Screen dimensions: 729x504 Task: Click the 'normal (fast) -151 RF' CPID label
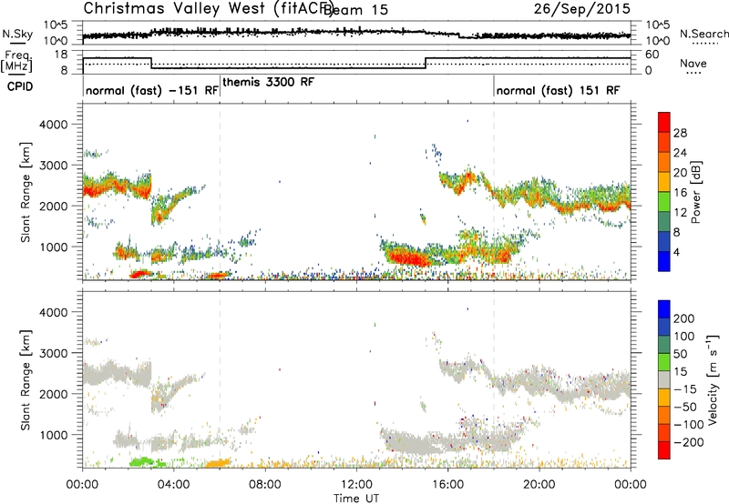click(x=152, y=90)
